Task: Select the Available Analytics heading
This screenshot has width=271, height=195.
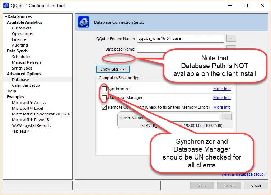Action: (x=24, y=22)
